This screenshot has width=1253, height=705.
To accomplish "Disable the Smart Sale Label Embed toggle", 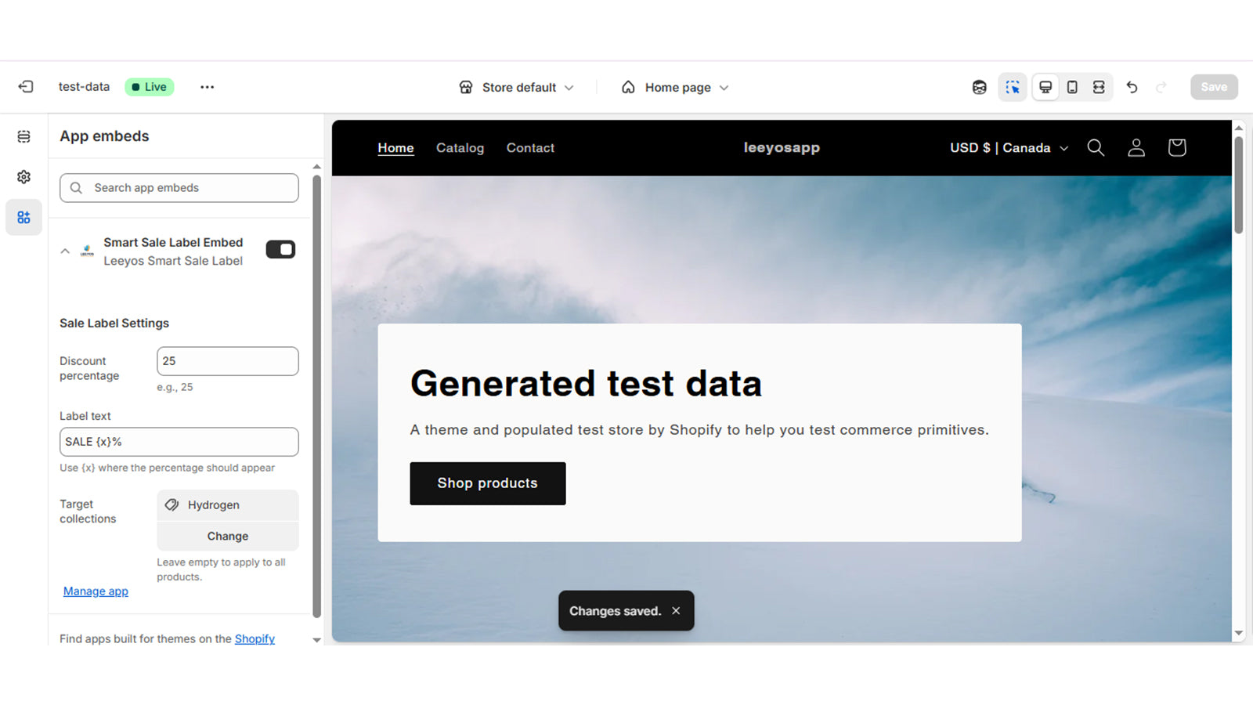I will coord(280,249).
